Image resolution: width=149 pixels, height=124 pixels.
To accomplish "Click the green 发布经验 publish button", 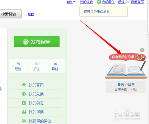I will pos(37,42).
